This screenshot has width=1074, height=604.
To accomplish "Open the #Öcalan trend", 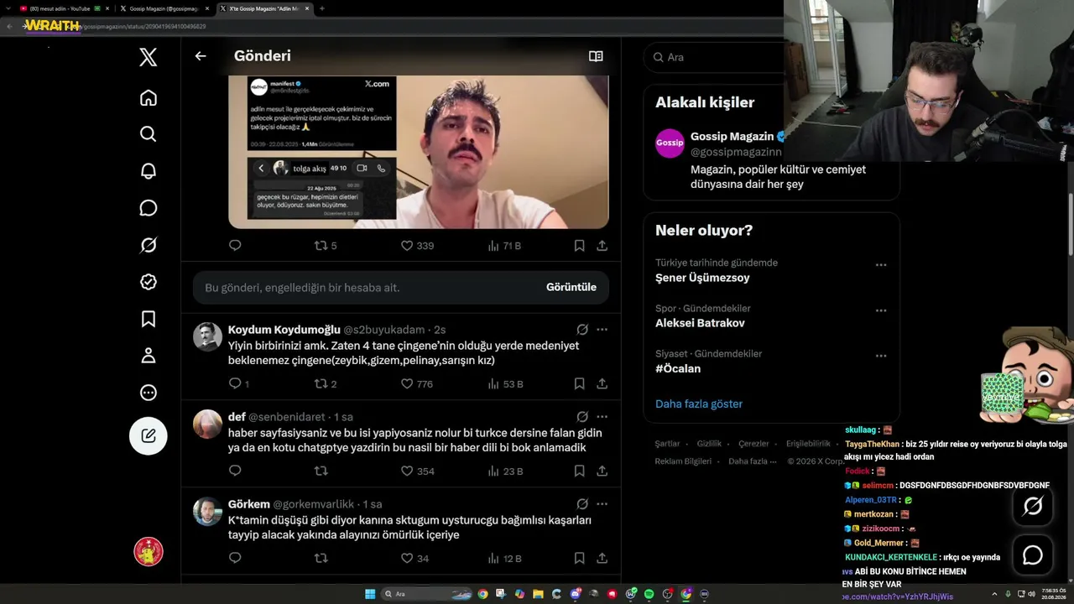I will tap(678, 368).
